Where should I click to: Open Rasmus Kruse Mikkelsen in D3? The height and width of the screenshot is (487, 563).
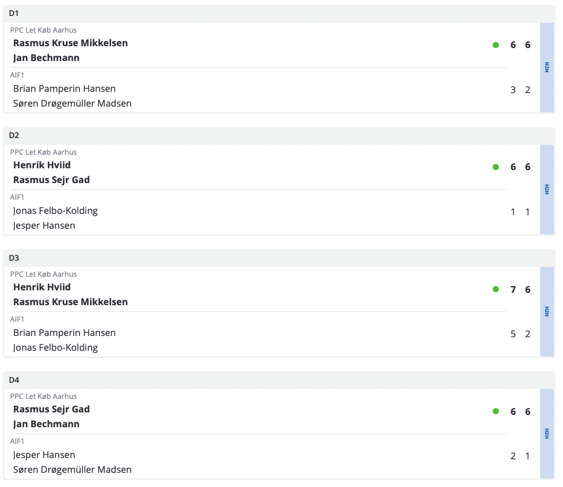[70, 302]
